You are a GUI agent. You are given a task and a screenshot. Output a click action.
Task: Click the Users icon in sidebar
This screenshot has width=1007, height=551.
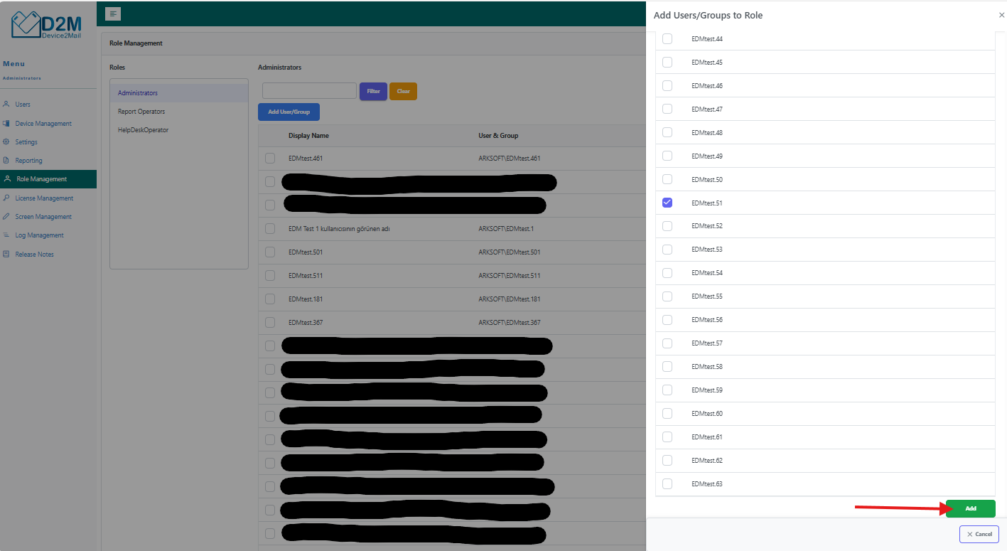pos(6,105)
